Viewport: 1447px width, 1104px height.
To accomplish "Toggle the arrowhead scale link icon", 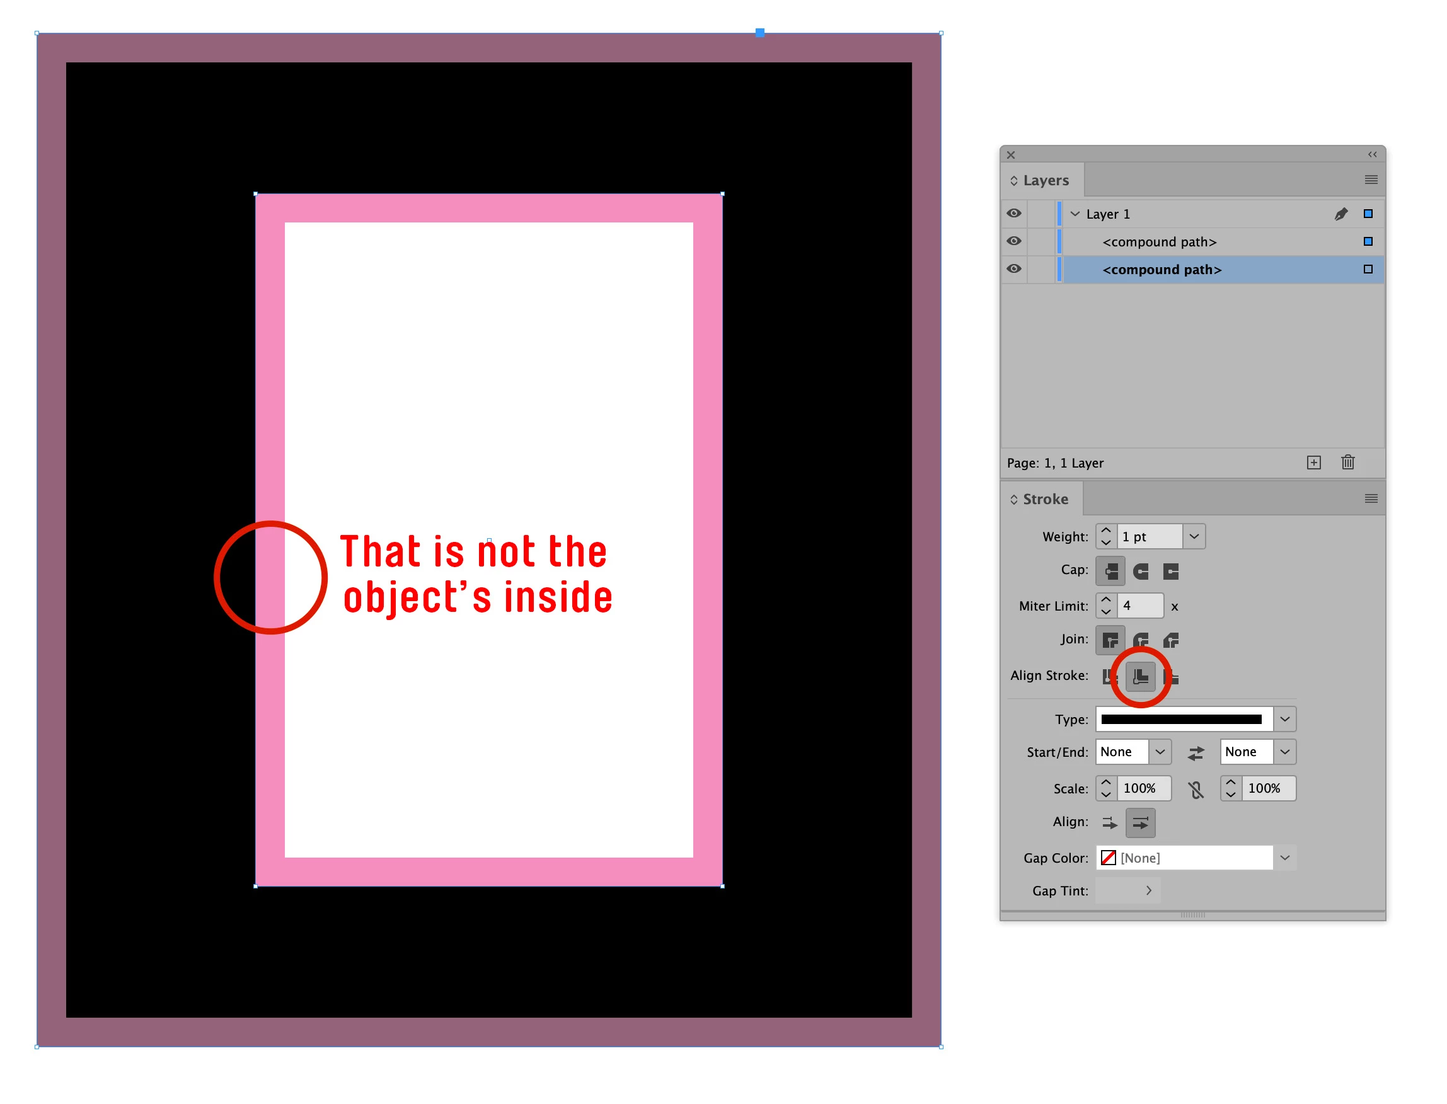I will (1196, 789).
